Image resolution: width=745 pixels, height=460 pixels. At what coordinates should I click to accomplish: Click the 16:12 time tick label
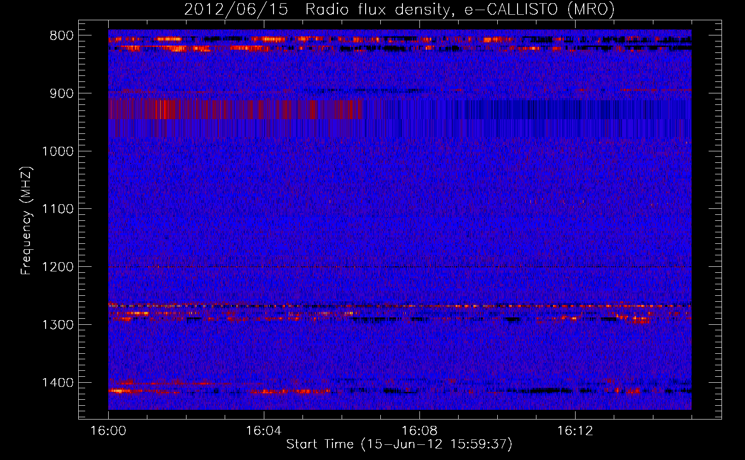(x=575, y=431)
